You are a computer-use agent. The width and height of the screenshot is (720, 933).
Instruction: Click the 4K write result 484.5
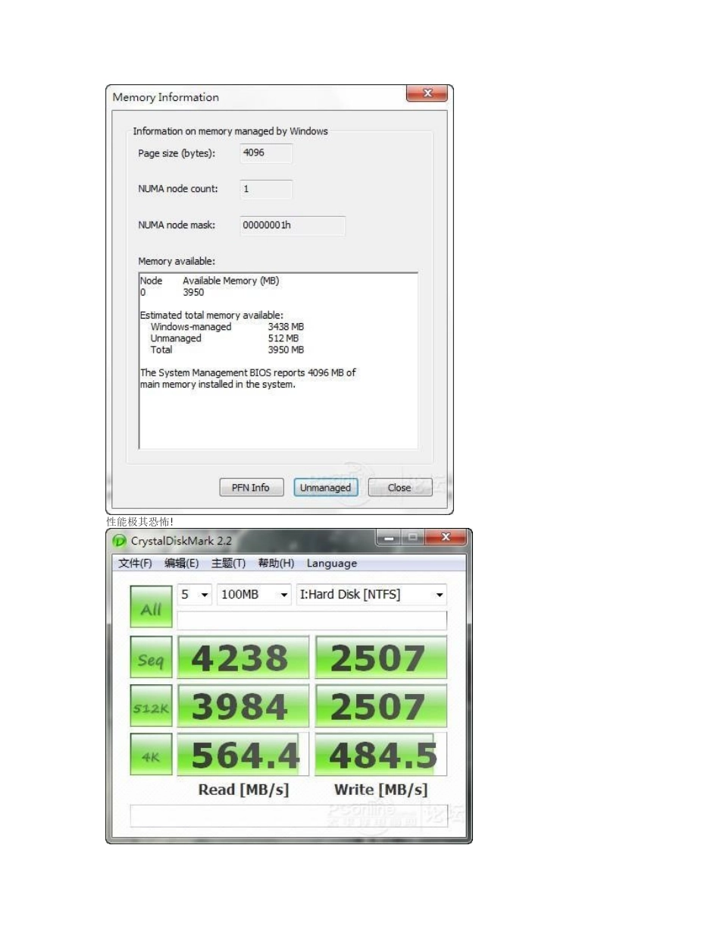(380, 755)
